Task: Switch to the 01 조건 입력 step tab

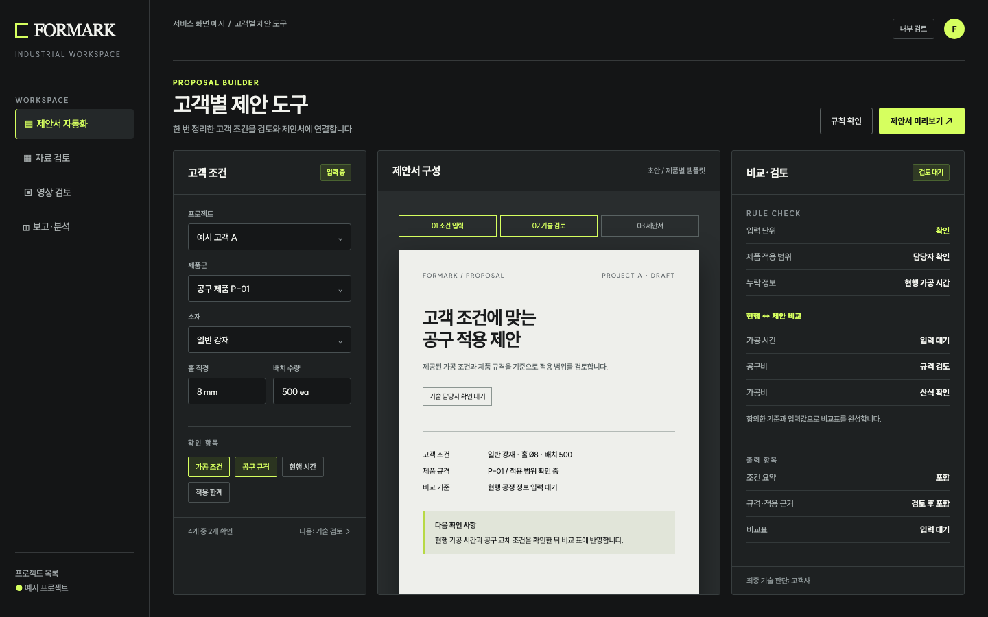Action: (447, 226)
